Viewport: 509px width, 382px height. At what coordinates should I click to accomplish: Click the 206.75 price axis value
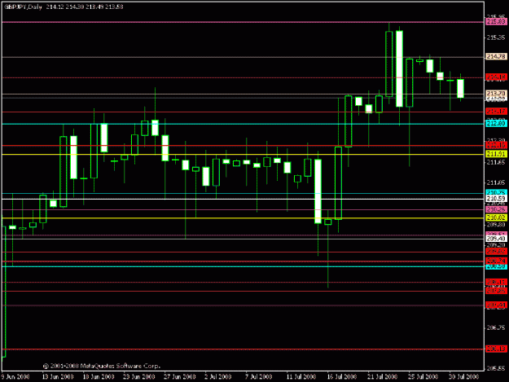(x=496, y=327)
